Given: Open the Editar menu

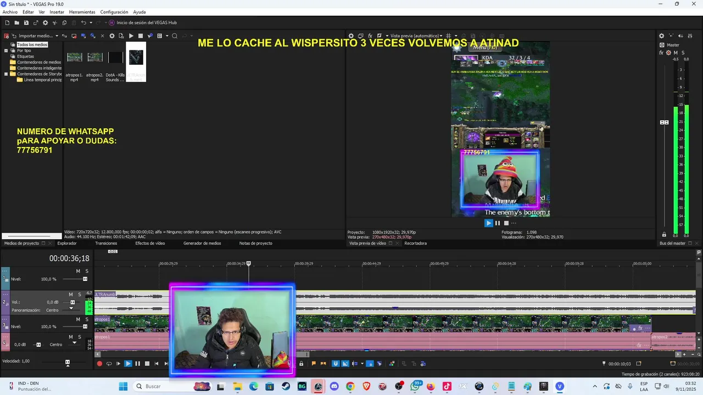Looking at the screenshot, I should tap(28, 12).
